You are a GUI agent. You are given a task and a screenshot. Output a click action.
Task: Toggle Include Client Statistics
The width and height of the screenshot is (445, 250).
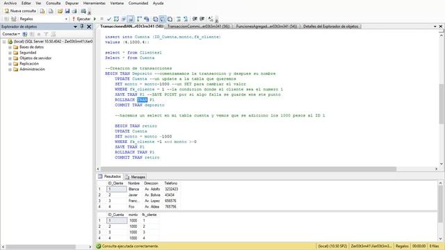point(147,19)
